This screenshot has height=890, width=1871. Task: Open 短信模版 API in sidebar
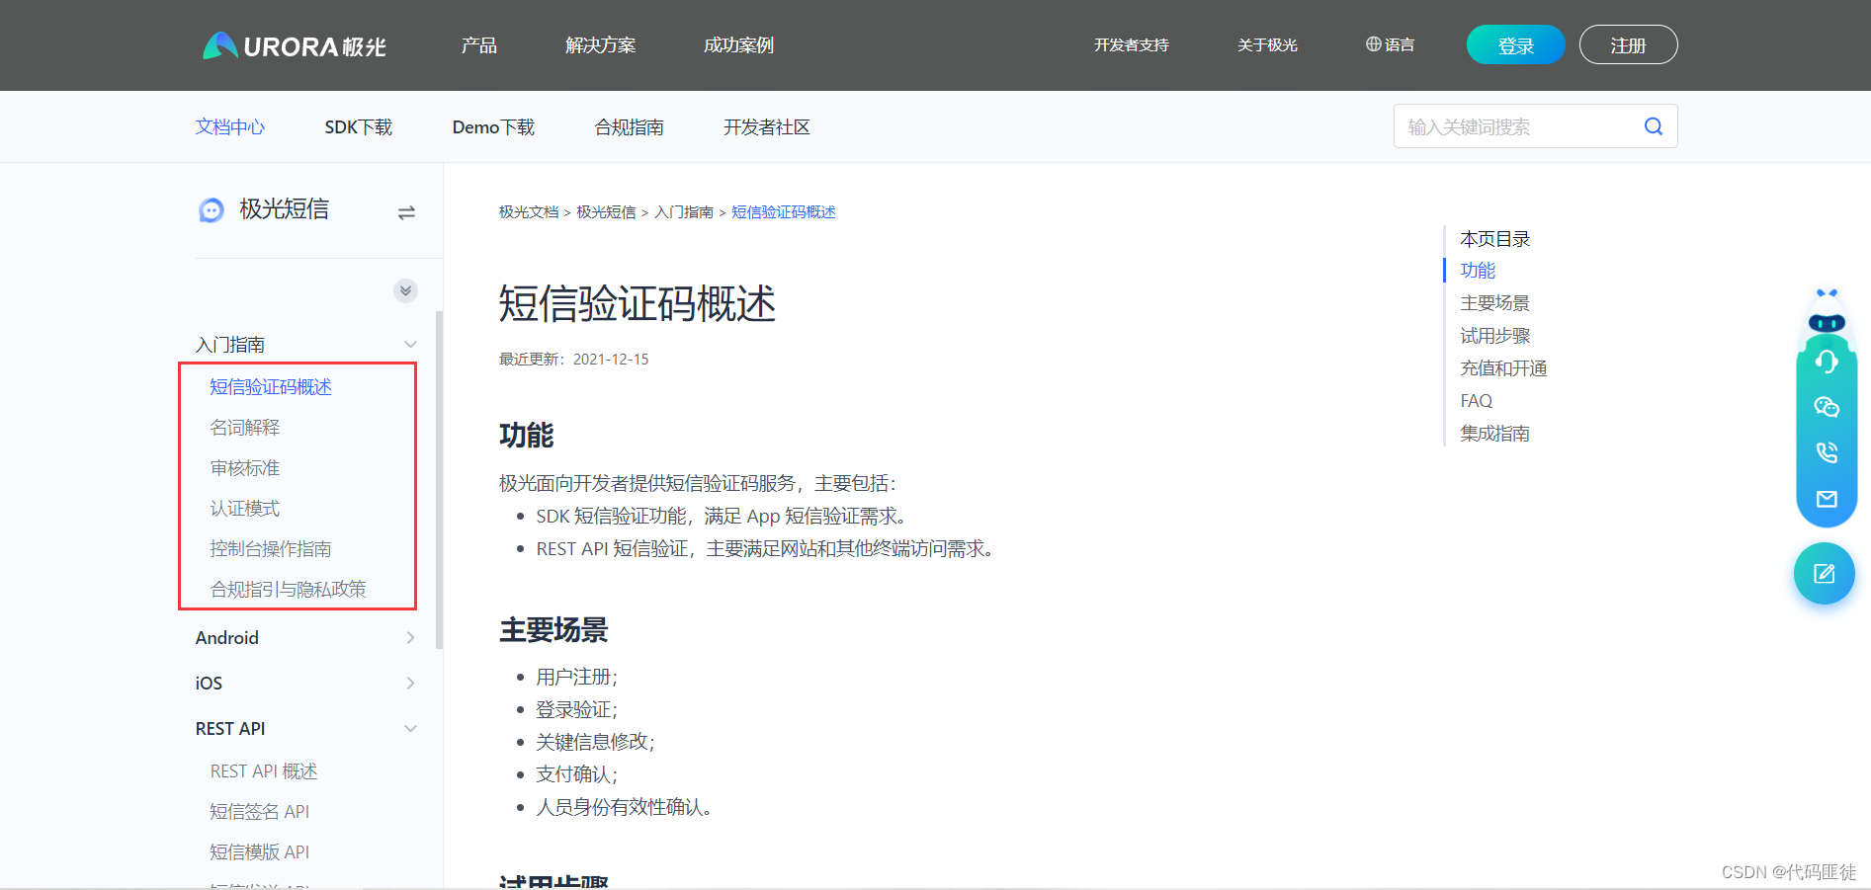(x=260, y=852)
